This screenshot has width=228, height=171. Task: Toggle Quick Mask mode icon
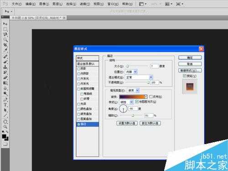(5, 144)
